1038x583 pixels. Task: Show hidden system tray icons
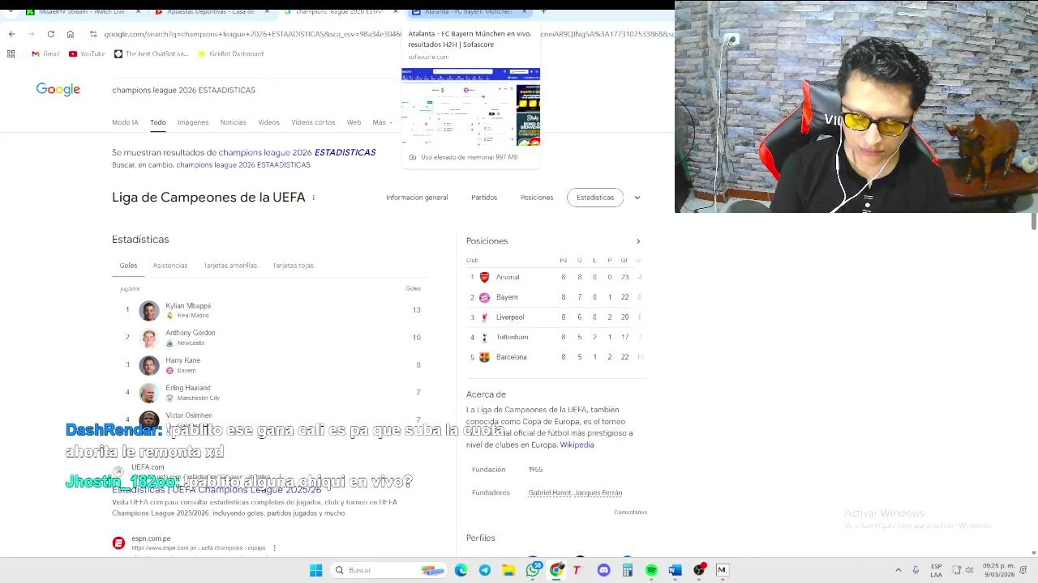tap(898, 570)
